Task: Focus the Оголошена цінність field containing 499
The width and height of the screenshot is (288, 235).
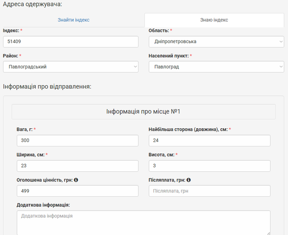Action: pos(77,191)
